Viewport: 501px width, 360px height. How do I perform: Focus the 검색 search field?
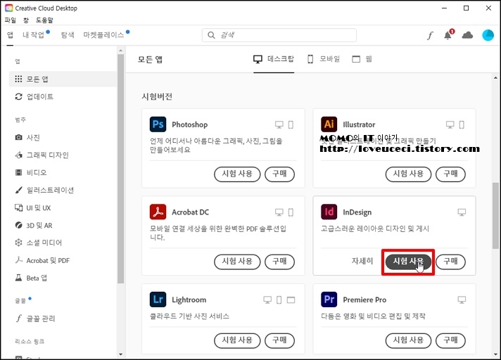coord(279,35)
